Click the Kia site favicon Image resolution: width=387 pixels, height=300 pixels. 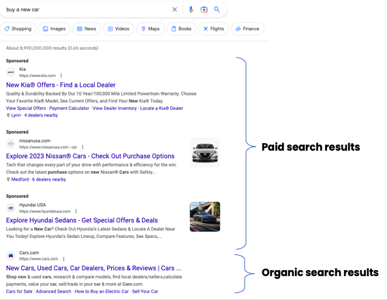tap(11, 72)
